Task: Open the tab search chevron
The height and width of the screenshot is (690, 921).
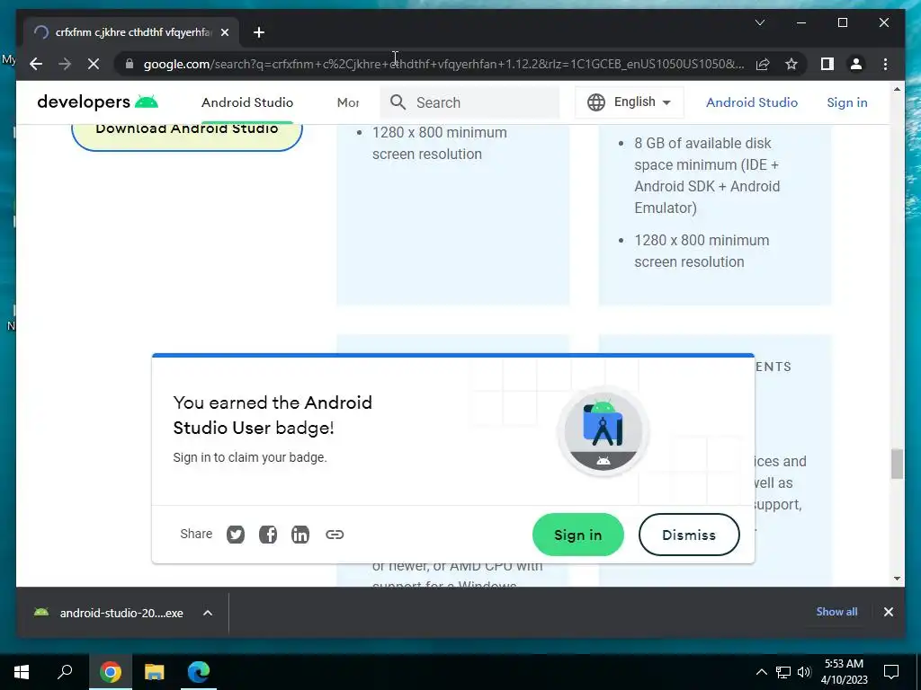Action: (x=759, y=22)
